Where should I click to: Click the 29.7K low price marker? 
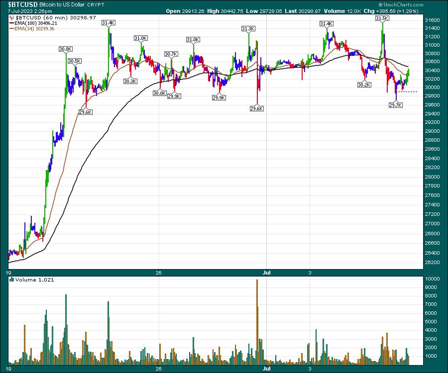[x=395, y=105]
